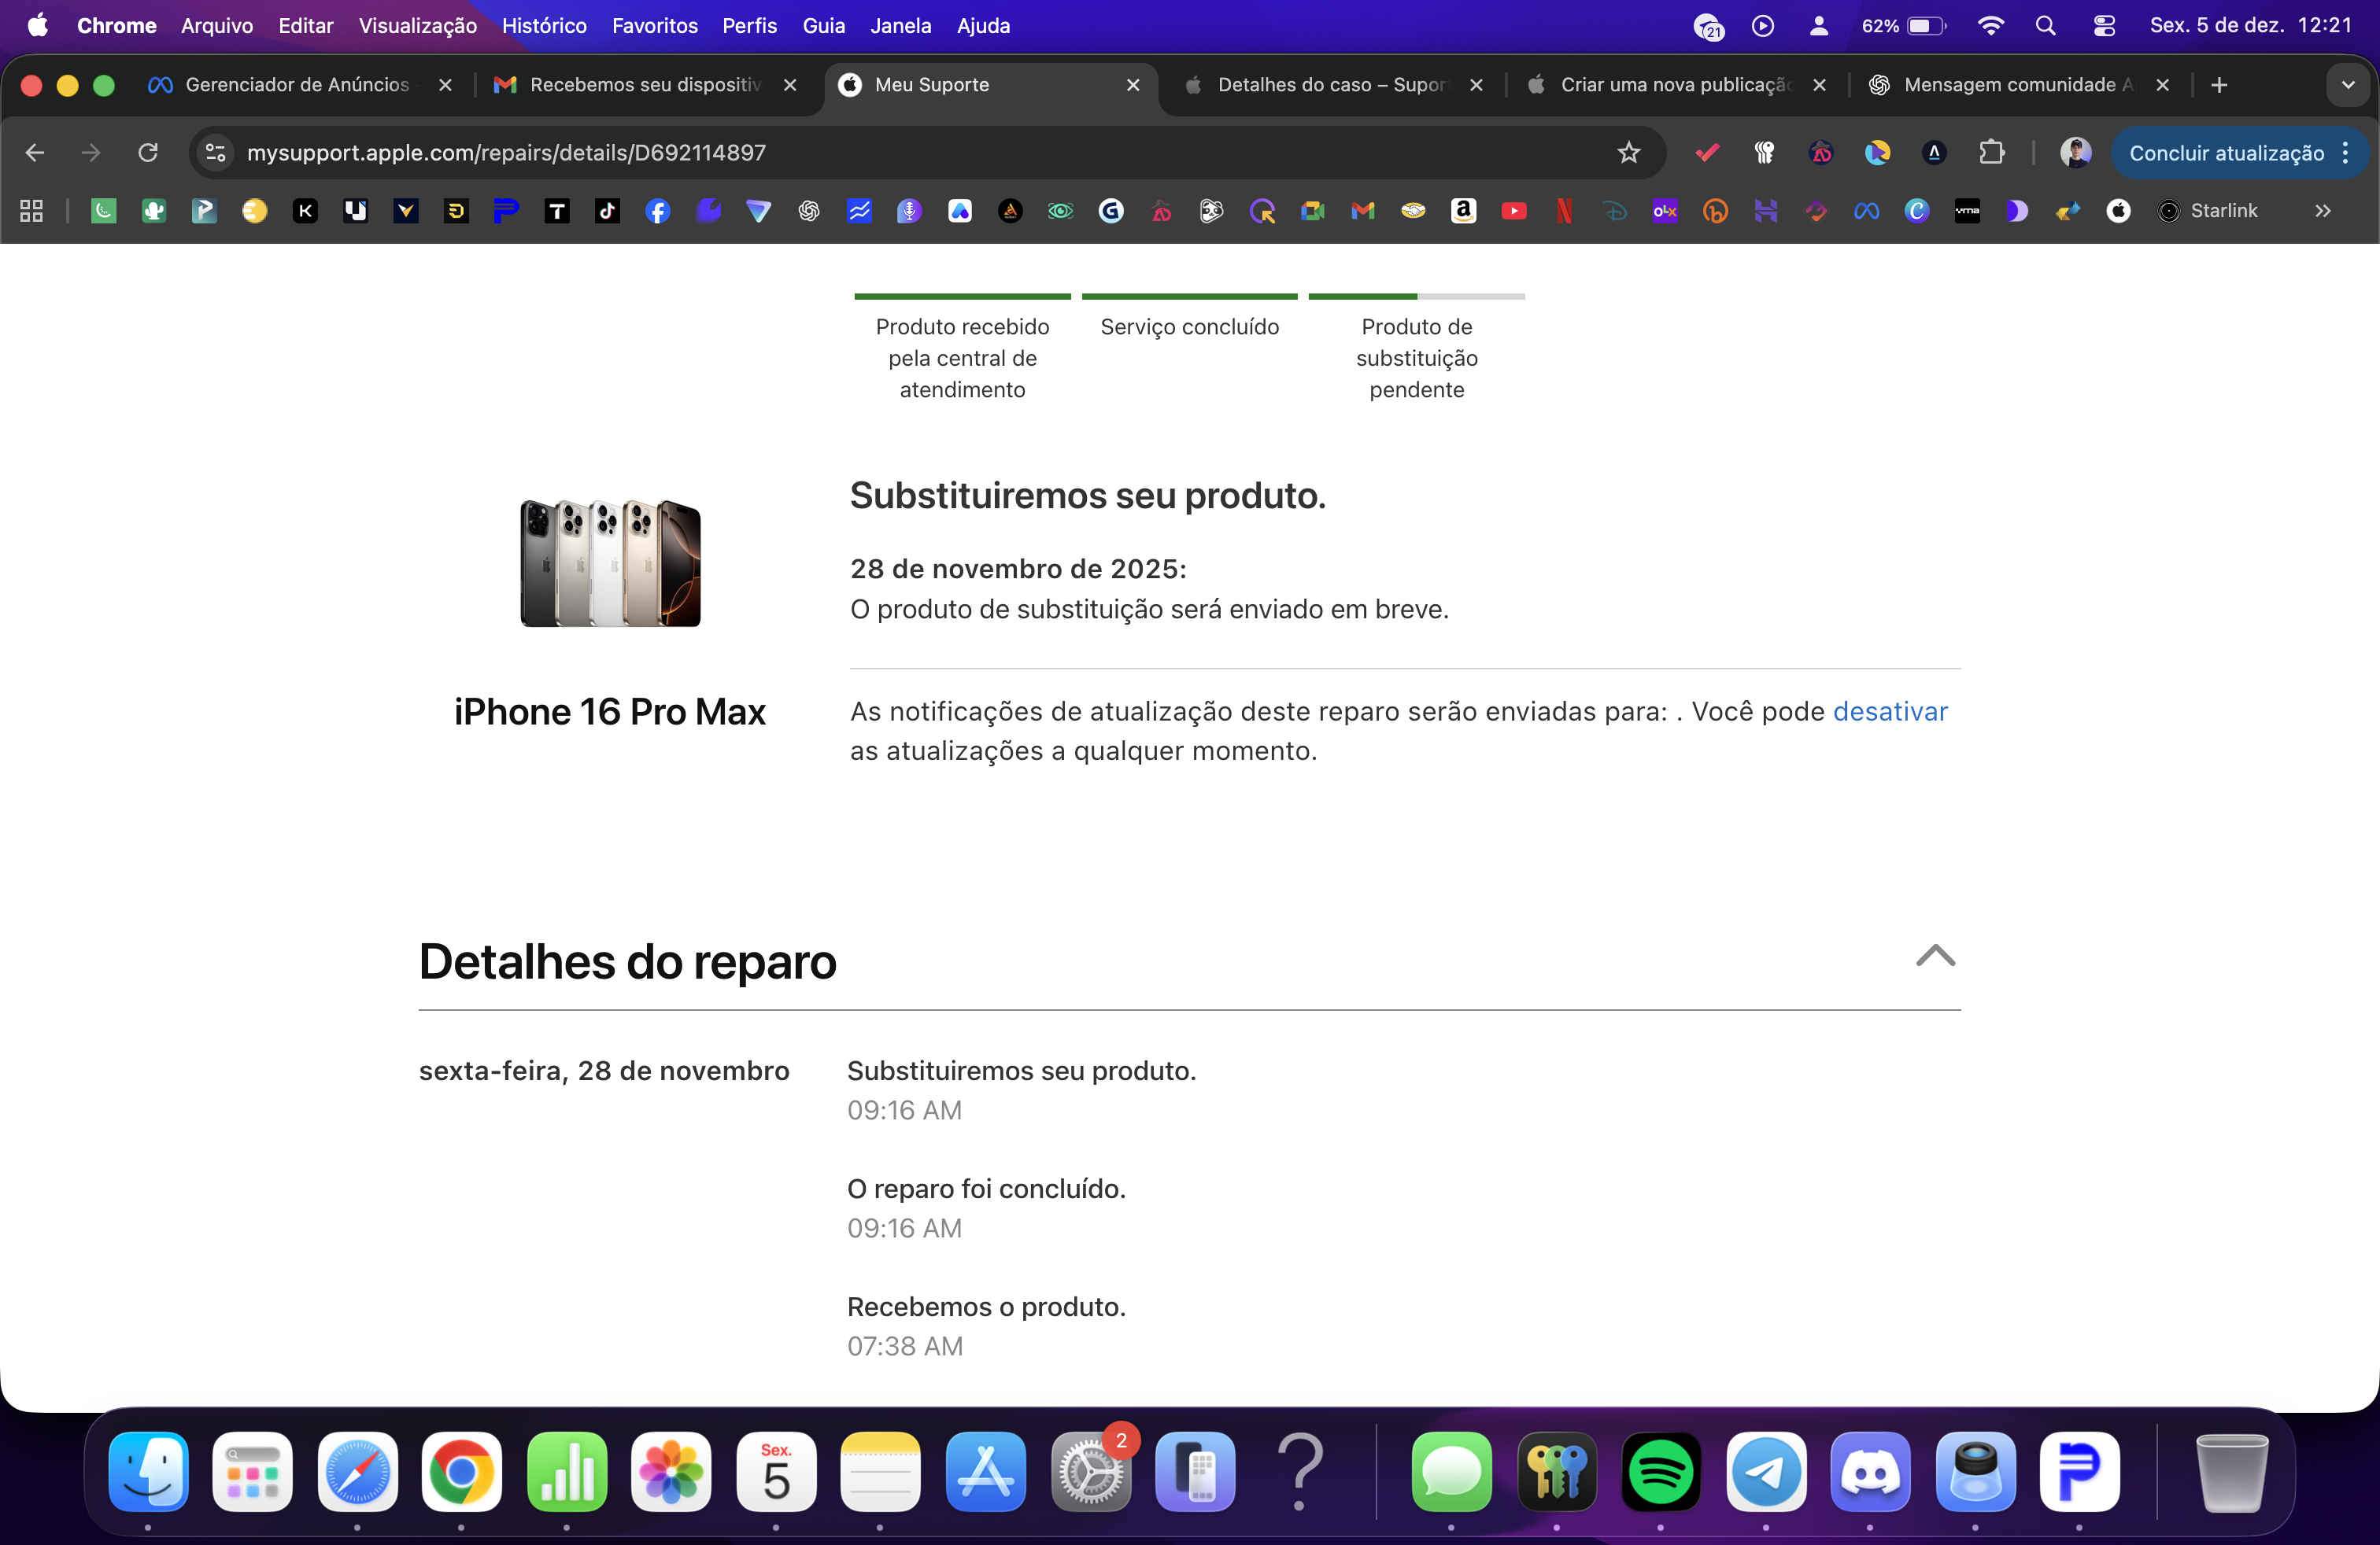Click the Concluir atualização button
Screen dimensions: 2380x1545
2226,153
